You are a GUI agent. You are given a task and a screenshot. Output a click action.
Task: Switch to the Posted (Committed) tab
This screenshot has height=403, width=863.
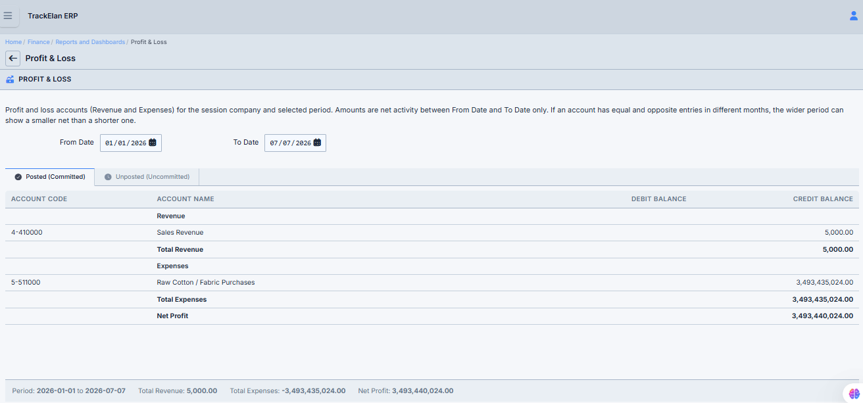(x=50, y=177)
